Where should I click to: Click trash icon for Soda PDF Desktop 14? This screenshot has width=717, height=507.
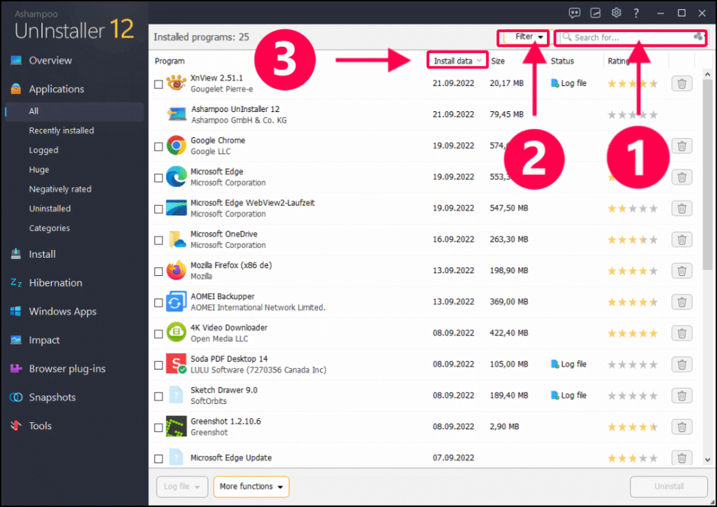point(681,364)
